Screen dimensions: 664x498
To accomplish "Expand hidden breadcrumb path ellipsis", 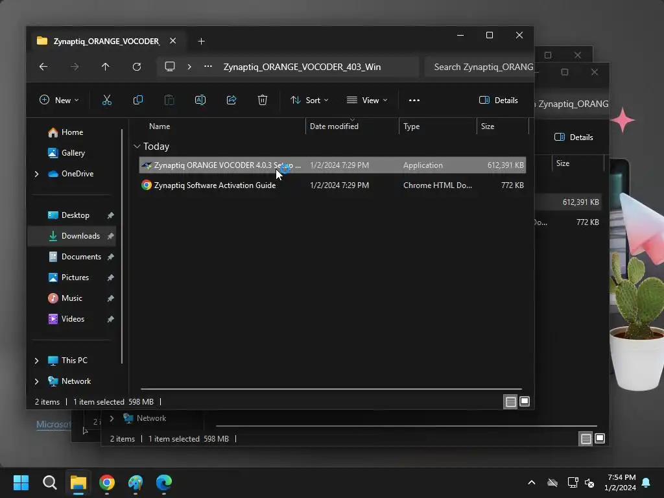I will (x=208, y=67).
